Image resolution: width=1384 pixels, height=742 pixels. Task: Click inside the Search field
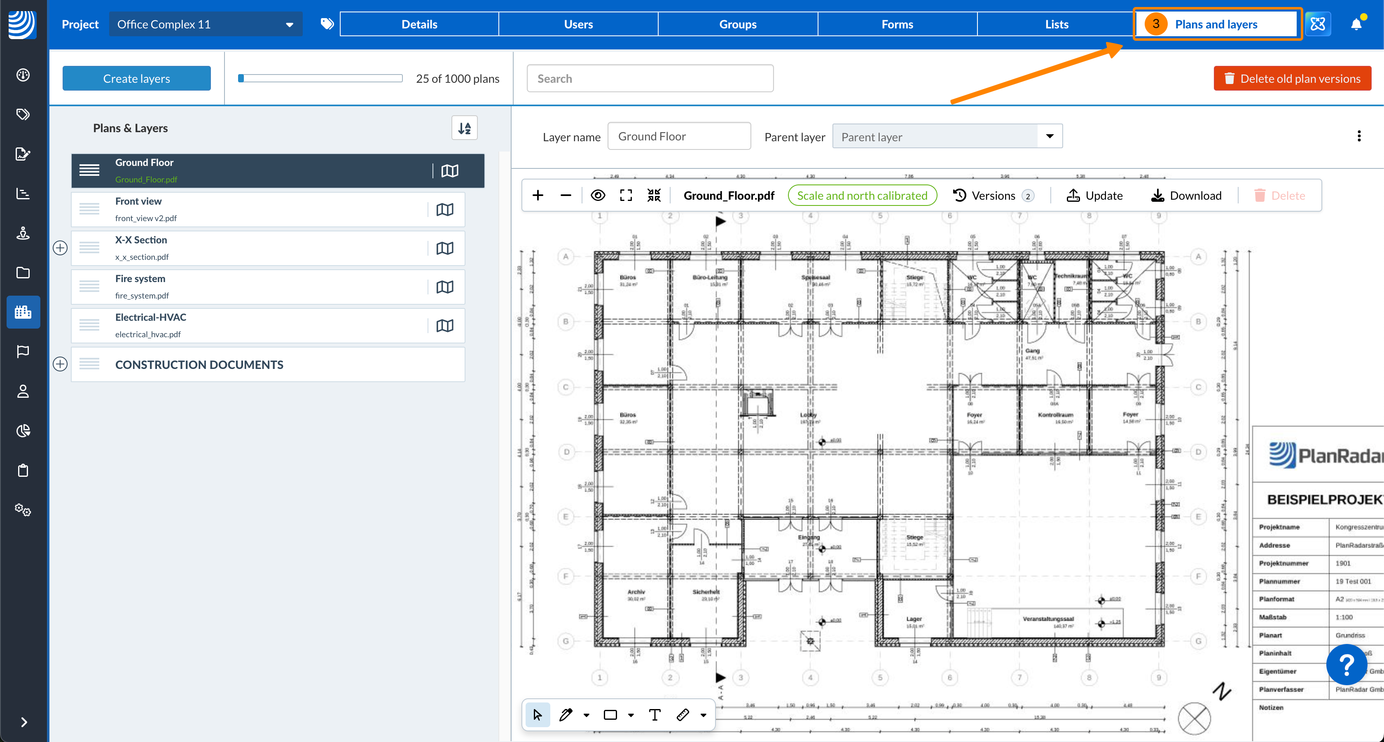click(650, 78)
